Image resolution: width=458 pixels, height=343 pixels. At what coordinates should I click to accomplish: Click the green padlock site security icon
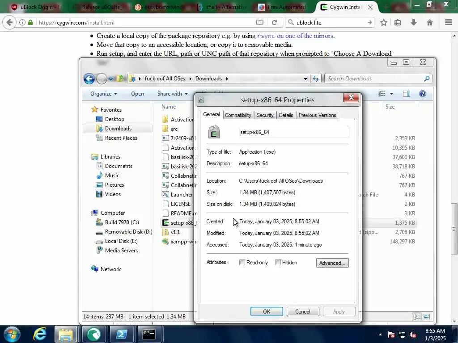(x=30, y=22)
